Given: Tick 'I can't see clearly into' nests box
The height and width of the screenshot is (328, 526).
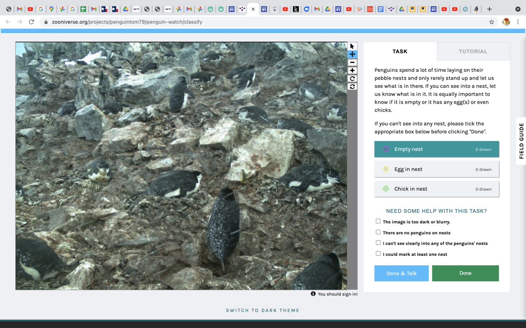Looking at the screenshot, I should [x=378, y=243].
